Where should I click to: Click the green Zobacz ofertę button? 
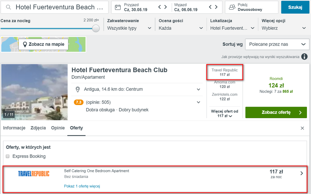276,112
